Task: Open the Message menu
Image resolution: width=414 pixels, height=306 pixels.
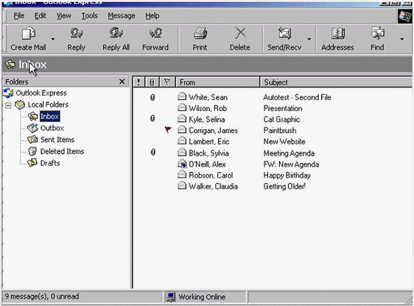Action: click(121, 16)
